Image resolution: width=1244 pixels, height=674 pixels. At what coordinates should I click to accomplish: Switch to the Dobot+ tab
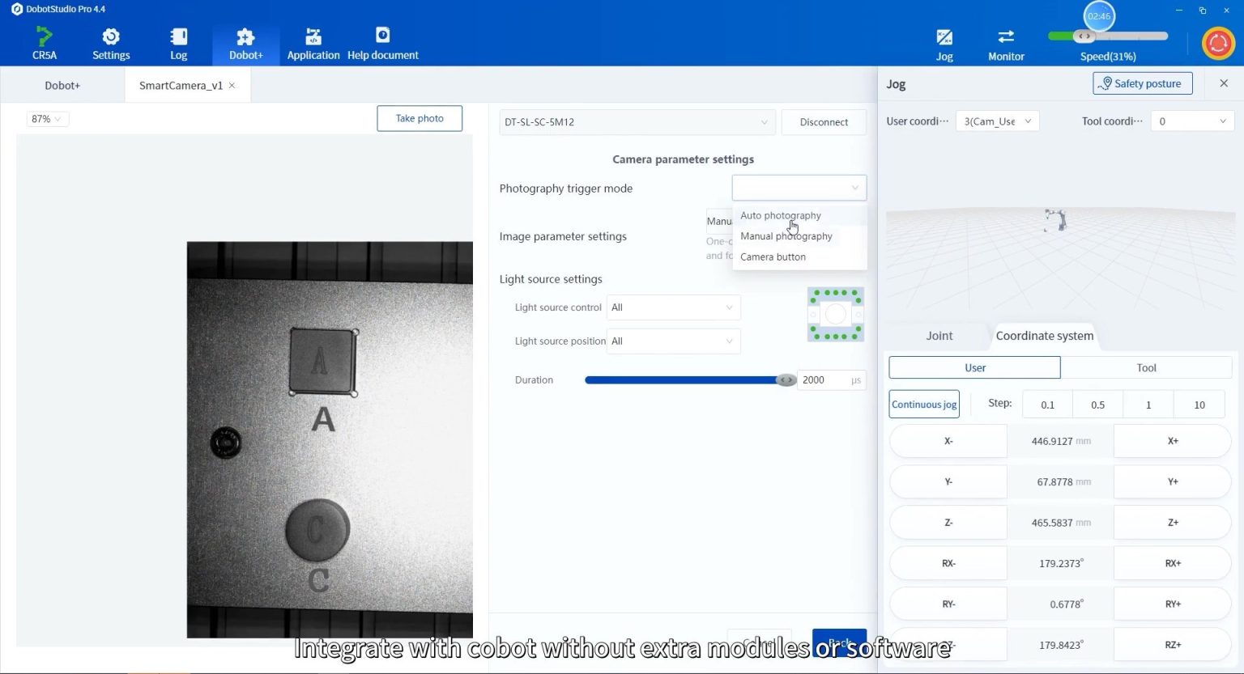(62, 86)
